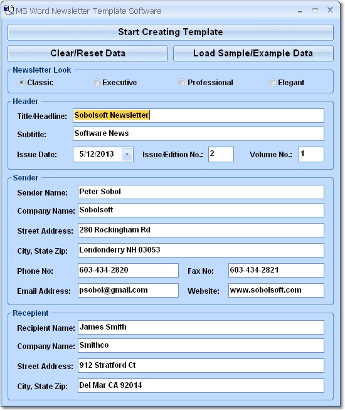
Task: Click Start Creating Template button
Action: tap(171, 32)
